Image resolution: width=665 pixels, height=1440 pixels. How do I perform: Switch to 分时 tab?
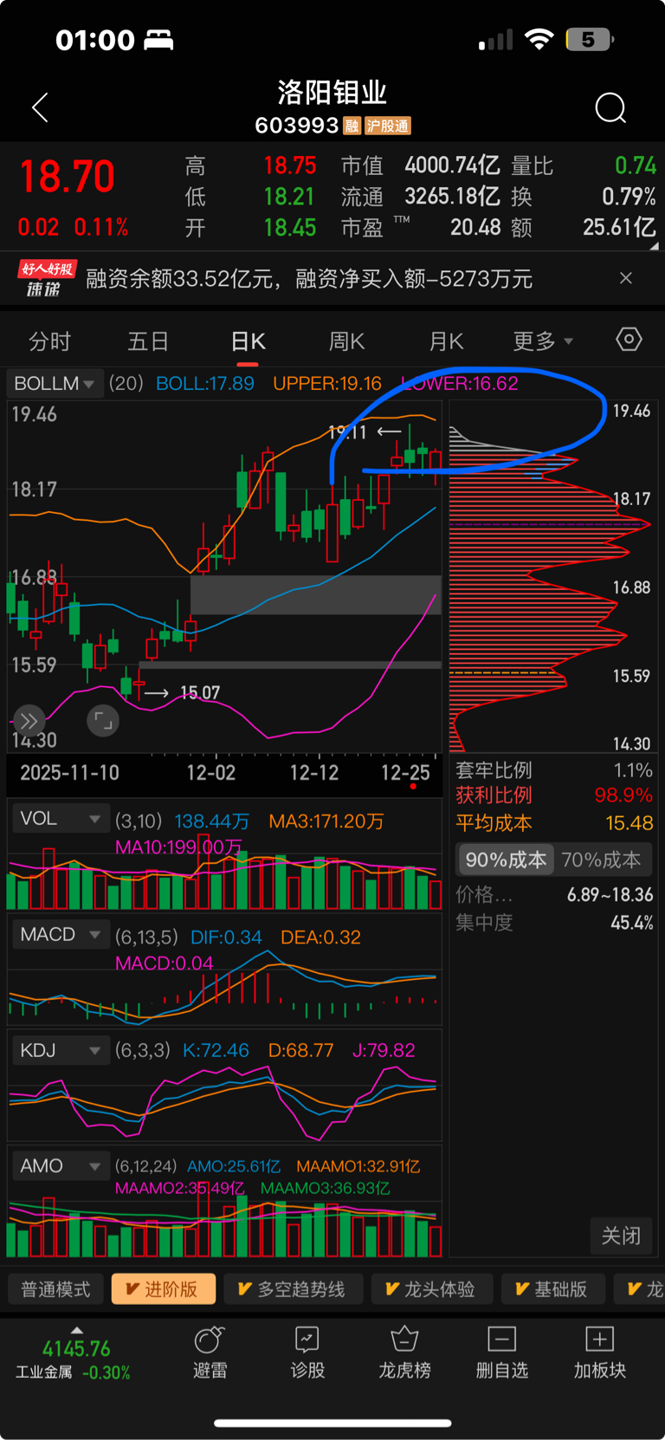(x=49, y=341)
